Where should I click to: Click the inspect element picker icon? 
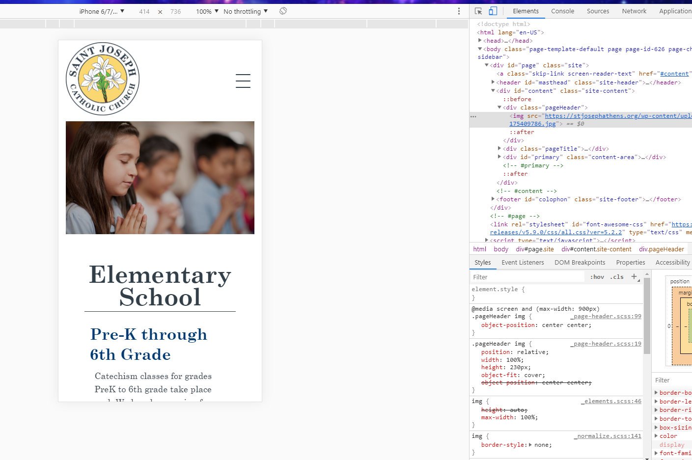[478, 11]
